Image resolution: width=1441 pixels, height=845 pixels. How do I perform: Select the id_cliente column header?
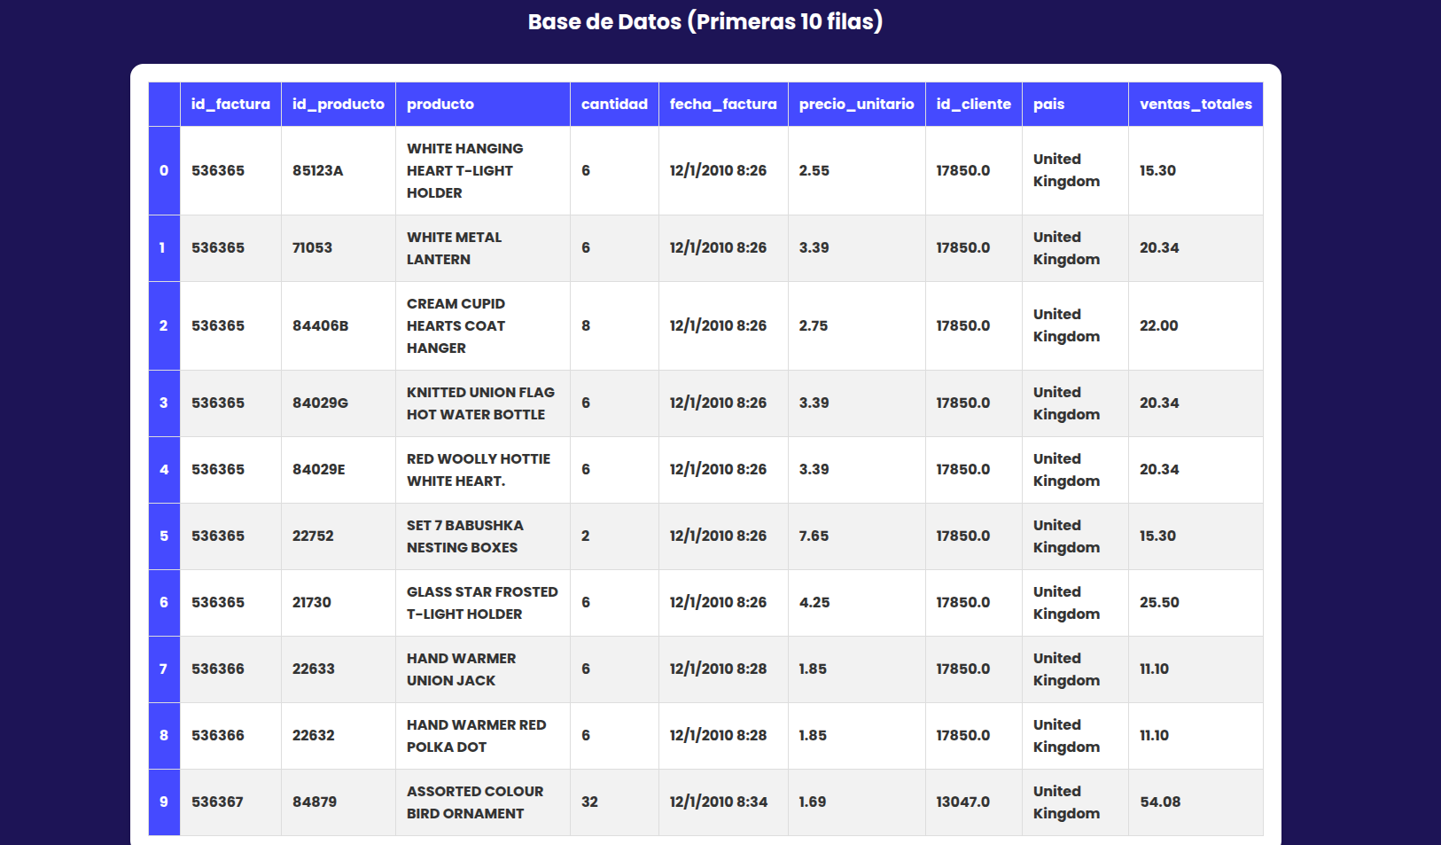[x=974, y=104]
